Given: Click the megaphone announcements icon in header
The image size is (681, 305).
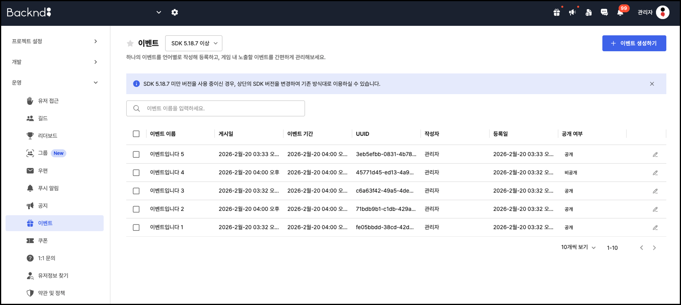Looking at the screenshot, I should [x=572, y=12].
